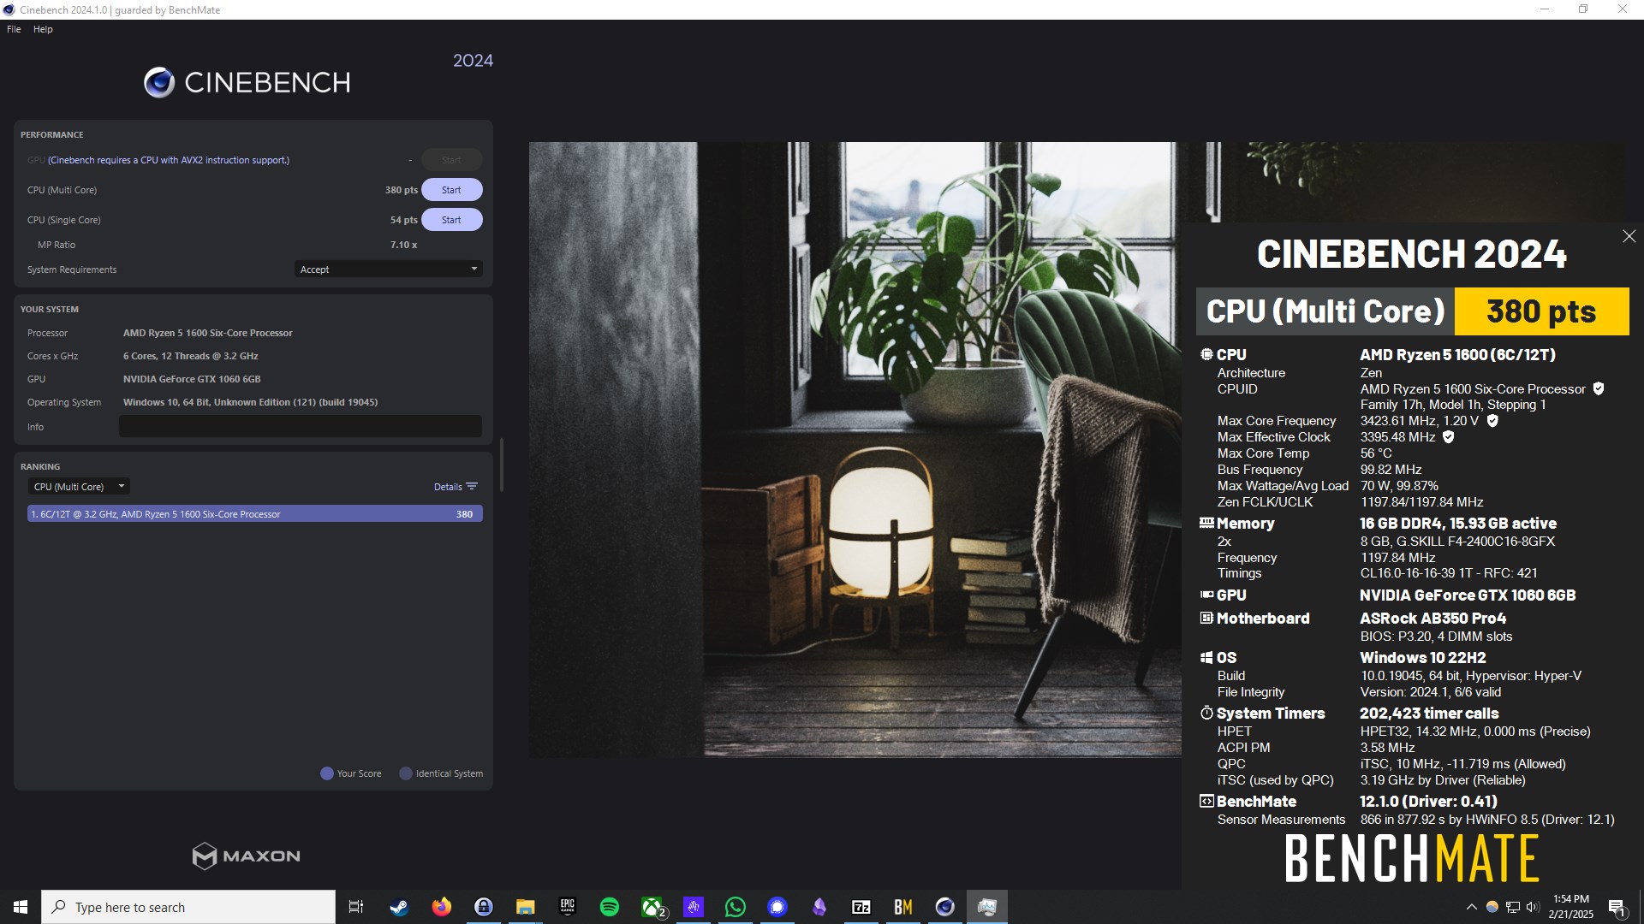Close the BenchMate result overlay
Image resolution: width=1644 pixels, height=924 pixels.
1629,236
